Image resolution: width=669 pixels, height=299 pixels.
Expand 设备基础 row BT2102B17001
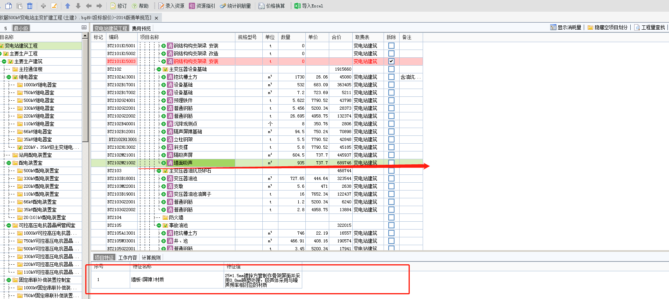(x=163, y=85)
